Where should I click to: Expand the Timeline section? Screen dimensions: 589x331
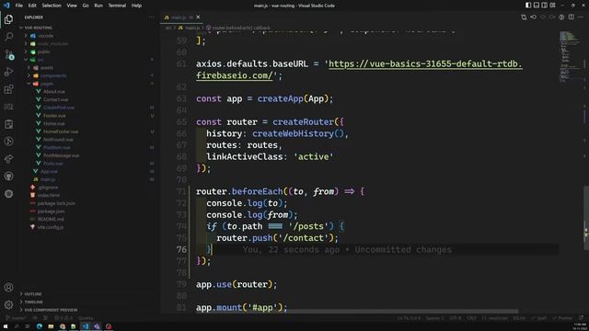click(x=33, y=302)
